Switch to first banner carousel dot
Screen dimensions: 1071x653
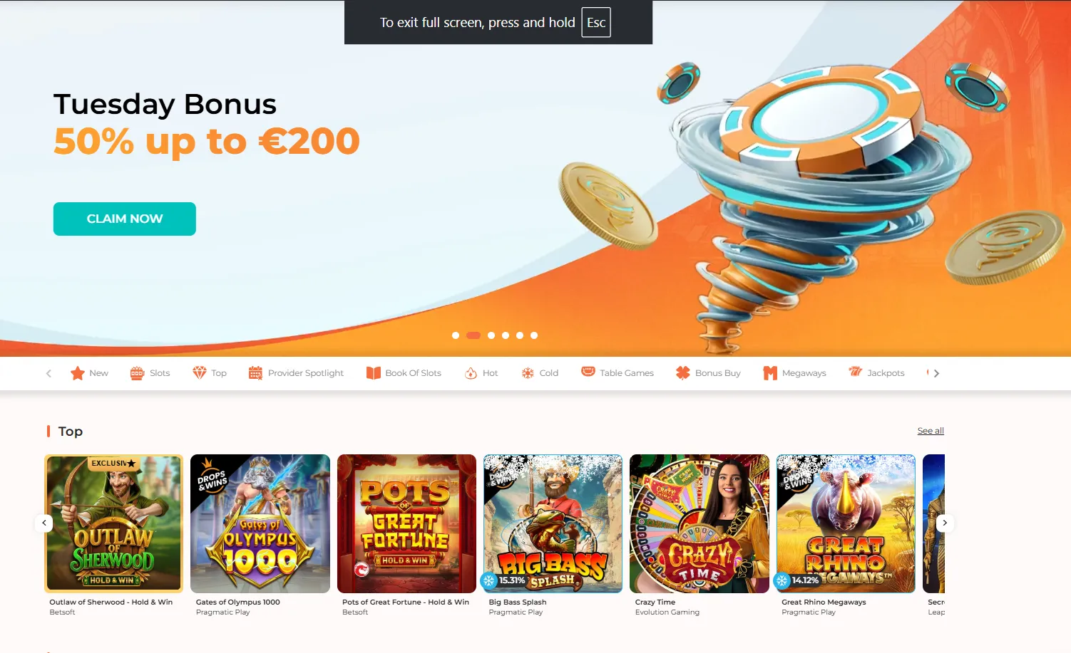[456, 335]
